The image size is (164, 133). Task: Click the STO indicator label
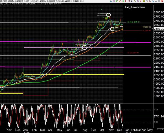(x=156, y=116)
